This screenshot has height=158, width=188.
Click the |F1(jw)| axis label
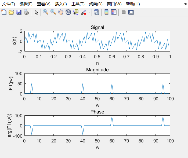11,83
